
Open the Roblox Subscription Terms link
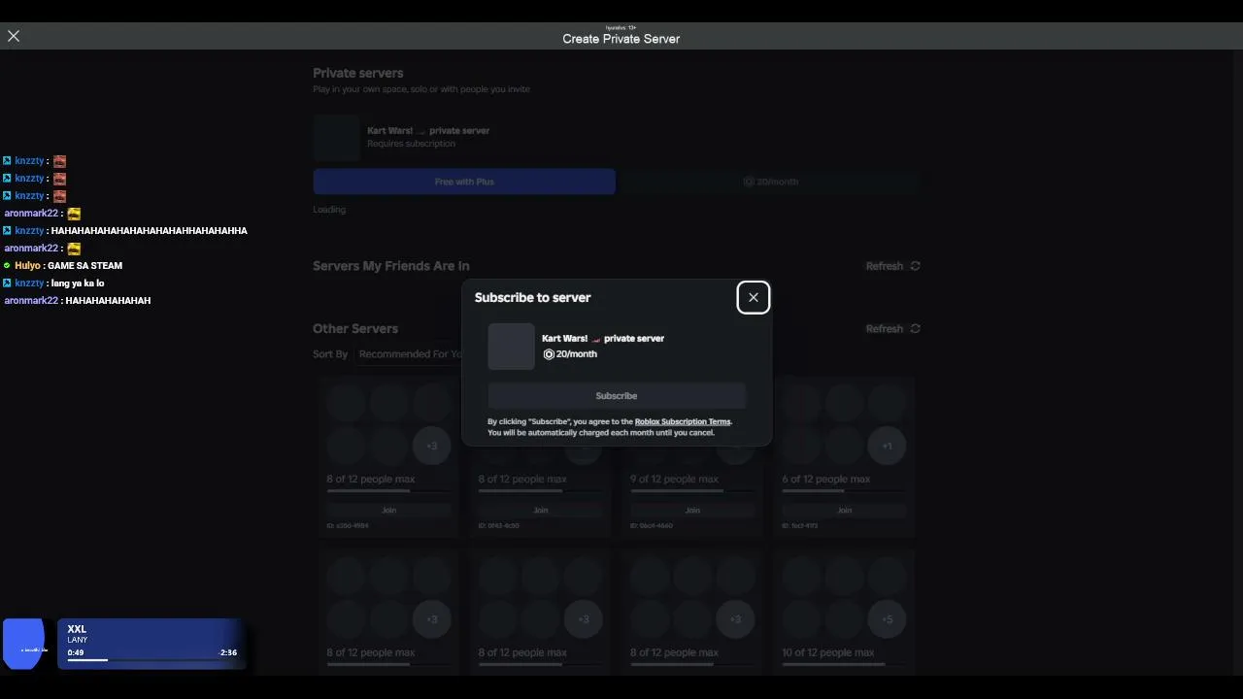(x=683, y=422)
